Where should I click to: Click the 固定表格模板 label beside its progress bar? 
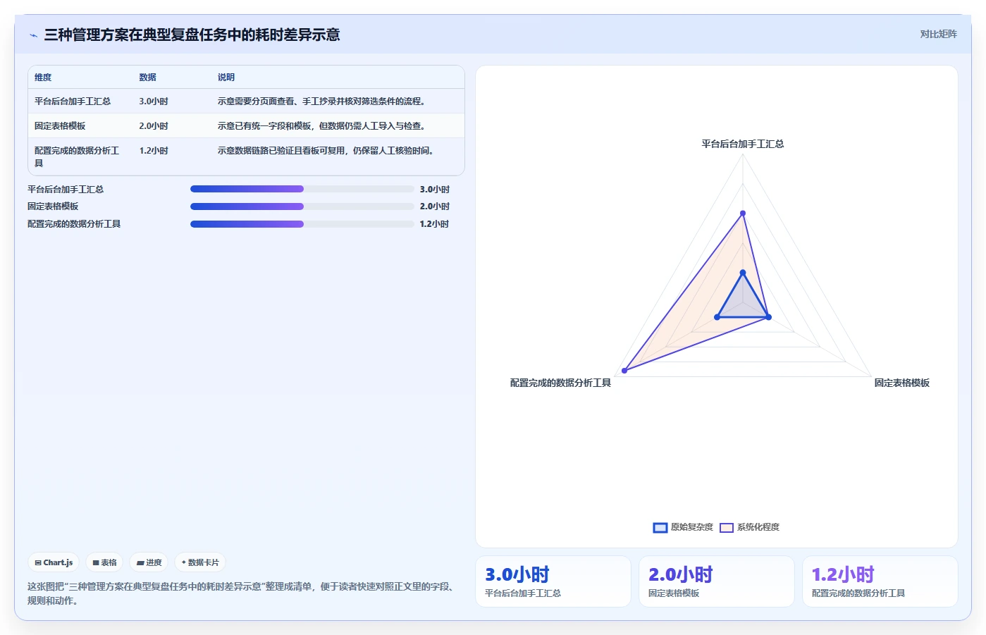coord(53,206)
